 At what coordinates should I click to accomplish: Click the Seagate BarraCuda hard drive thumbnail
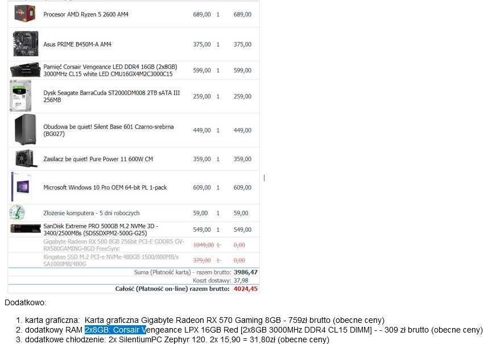pyautogui.click(x=20, y=96)
